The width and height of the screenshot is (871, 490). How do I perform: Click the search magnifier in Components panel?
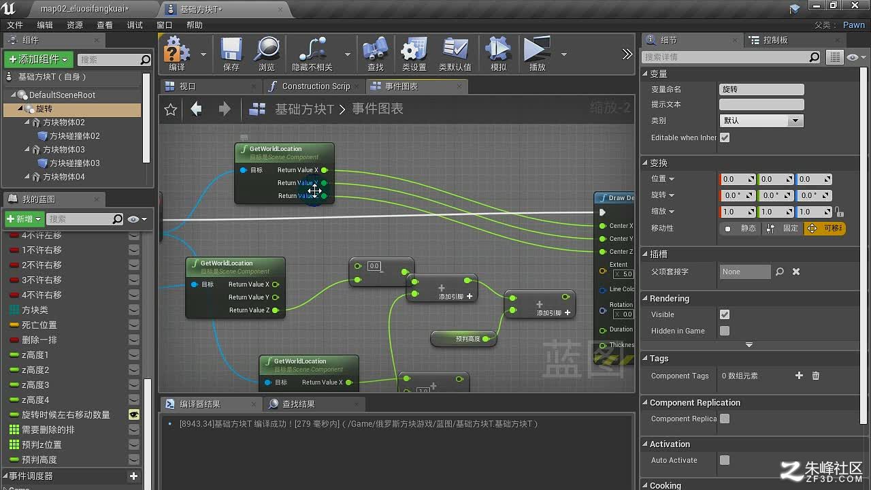click(x=145, y=60)
